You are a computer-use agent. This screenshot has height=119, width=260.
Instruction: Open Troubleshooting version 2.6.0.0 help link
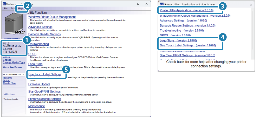coord(182,31)
